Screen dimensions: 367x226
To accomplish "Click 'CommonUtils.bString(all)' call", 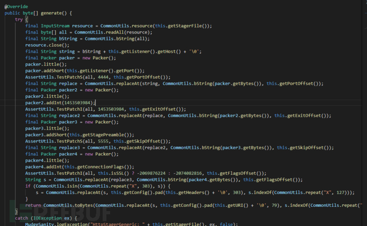I will (115, 39).
